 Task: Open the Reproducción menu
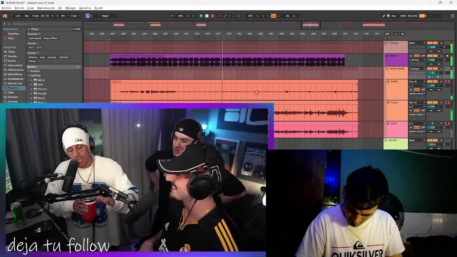46,8
